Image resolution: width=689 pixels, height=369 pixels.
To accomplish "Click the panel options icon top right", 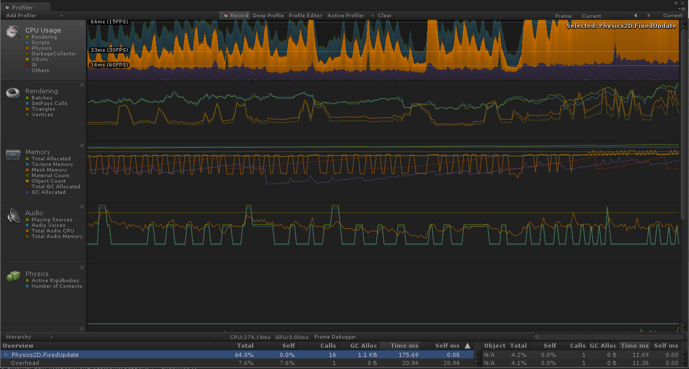I will click(683, 9).
